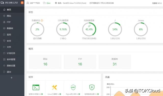Open 文件 file manager in sidebar
Image resolution: width=163 pixels, height=96 pixels.
coord(12,47)
